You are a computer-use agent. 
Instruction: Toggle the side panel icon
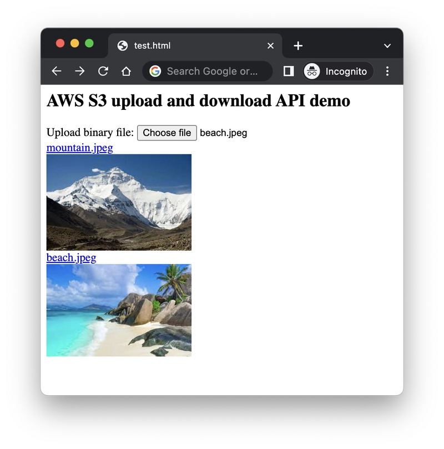289,71
